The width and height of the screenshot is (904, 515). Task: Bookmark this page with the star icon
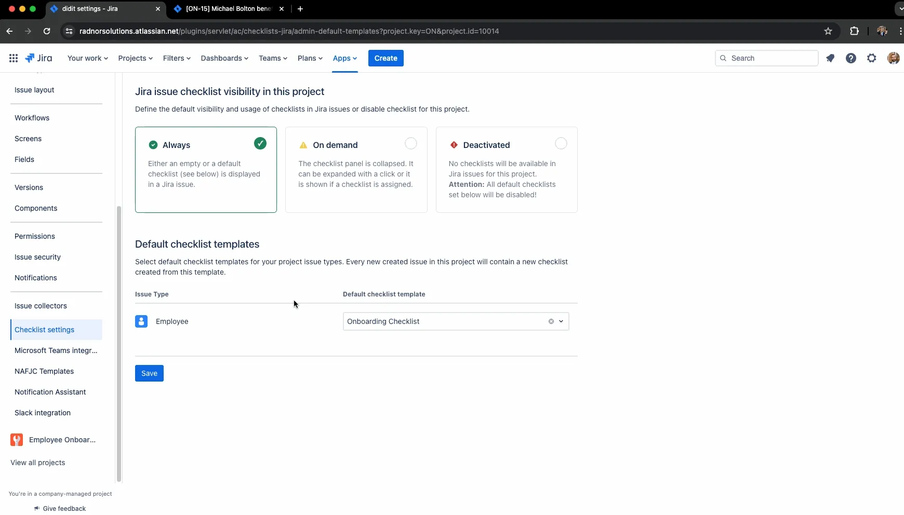pyautogui.click(x=828, y=31)
